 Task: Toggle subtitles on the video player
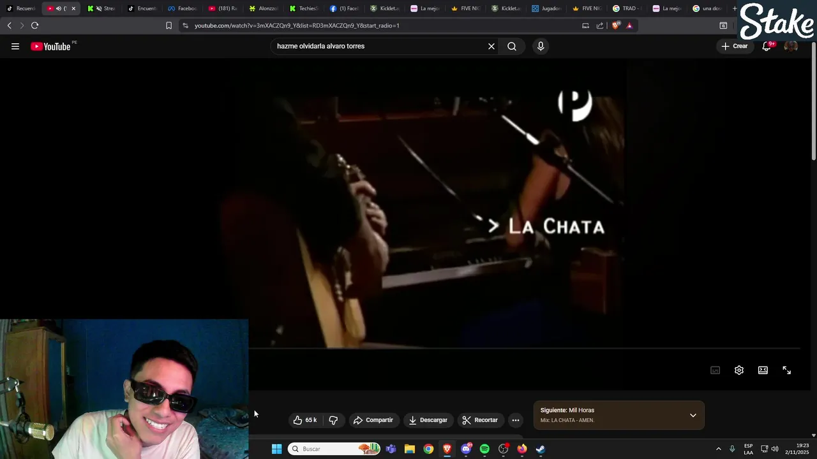click(716, 370)
